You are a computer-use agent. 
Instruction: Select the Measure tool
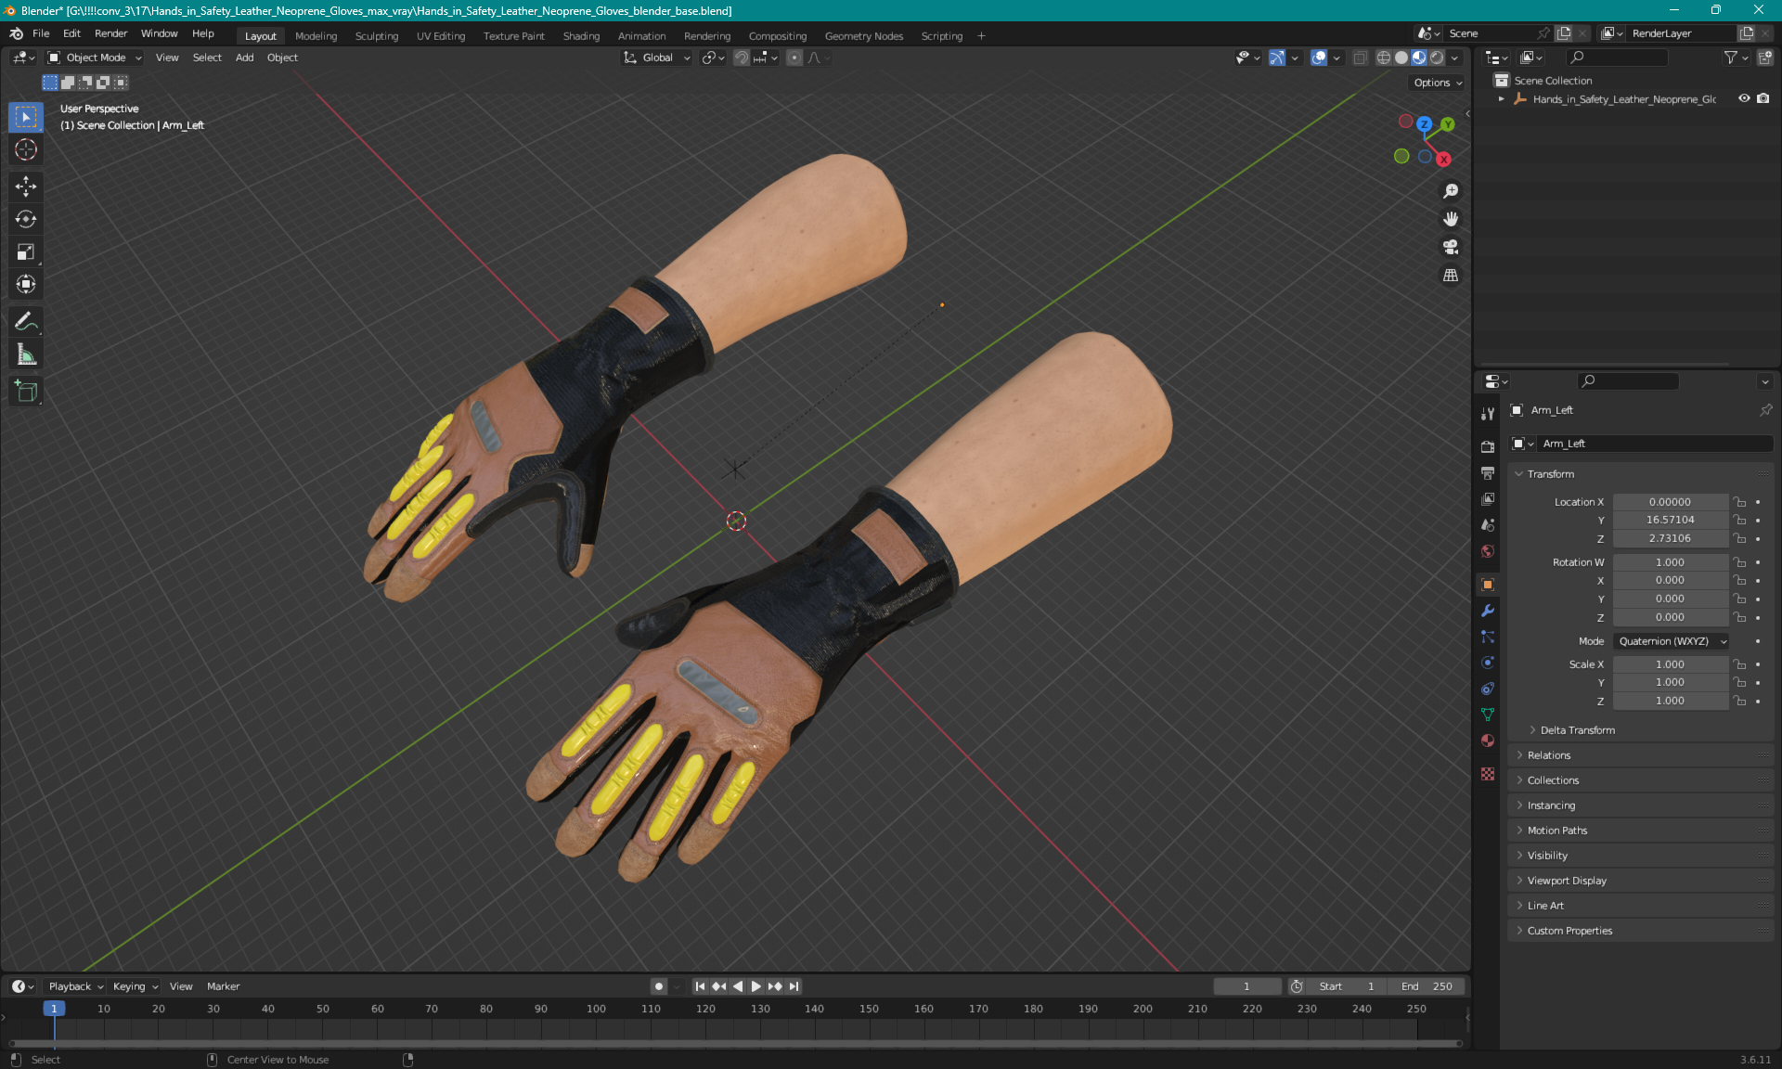(x=26, y=354)
